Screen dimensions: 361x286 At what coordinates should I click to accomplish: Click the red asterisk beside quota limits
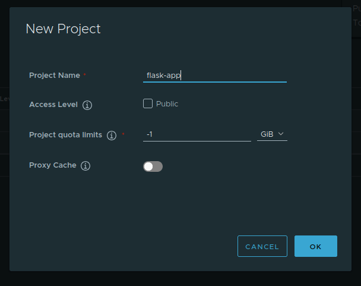pyautogui.click(x=123, y=135)
